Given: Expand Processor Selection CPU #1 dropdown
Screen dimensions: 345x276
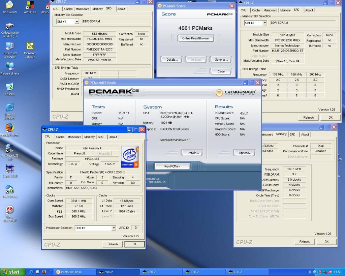Looking at the screenshot, I should pos(114,228).
